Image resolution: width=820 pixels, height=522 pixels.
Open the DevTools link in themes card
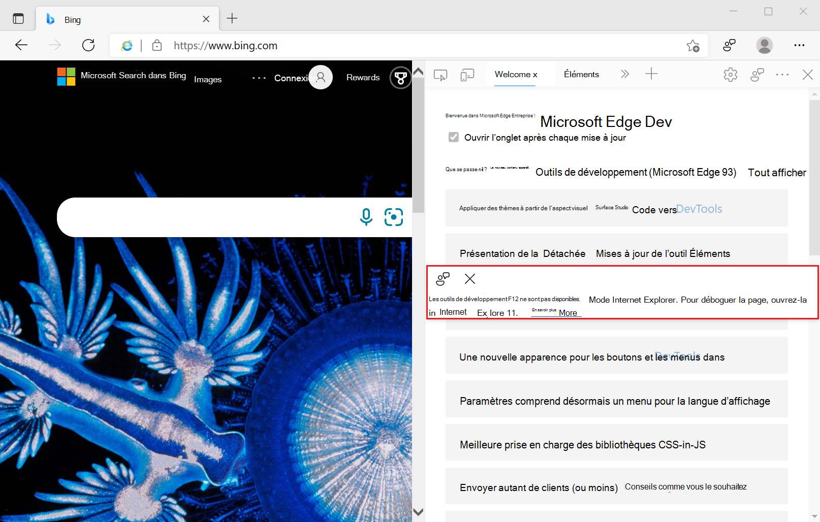click(699, 209)
